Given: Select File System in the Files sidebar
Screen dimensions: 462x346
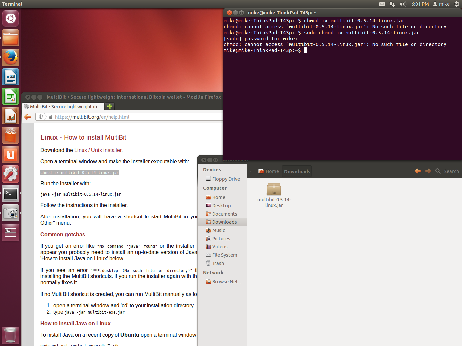Looking at the screenshot, I should pyautogui.click(x=222, y=255).
